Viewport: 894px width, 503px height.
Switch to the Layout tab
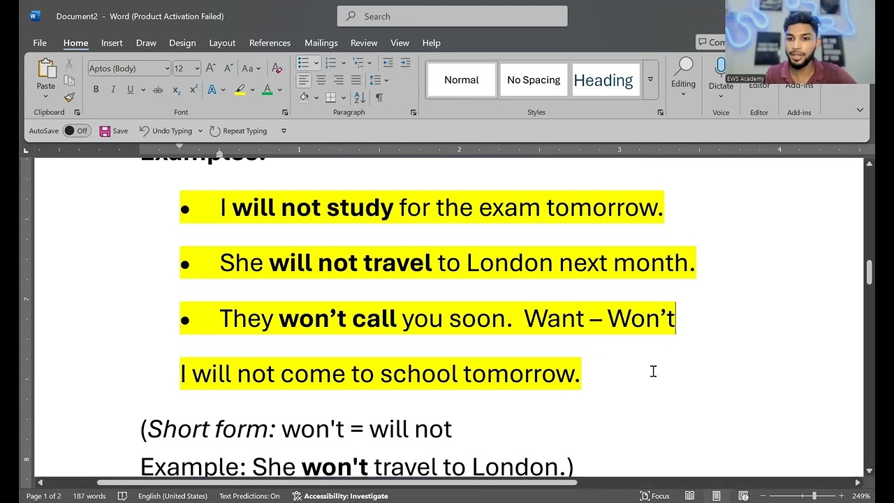222,43
